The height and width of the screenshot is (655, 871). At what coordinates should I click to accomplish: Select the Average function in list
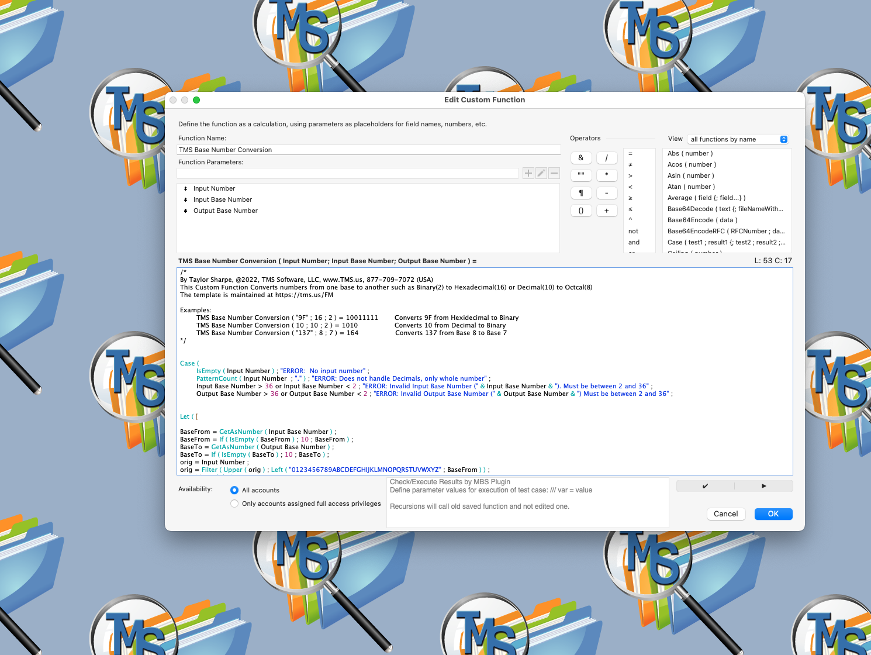pyautogui.click(x=727, y=198)
